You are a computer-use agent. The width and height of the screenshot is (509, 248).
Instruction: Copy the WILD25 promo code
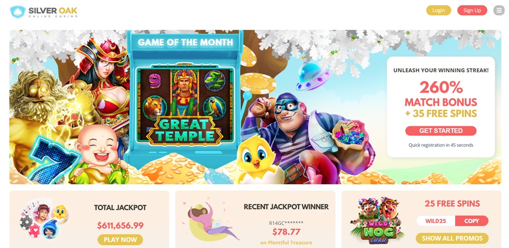pyautogui.click(x=472, y=221)
